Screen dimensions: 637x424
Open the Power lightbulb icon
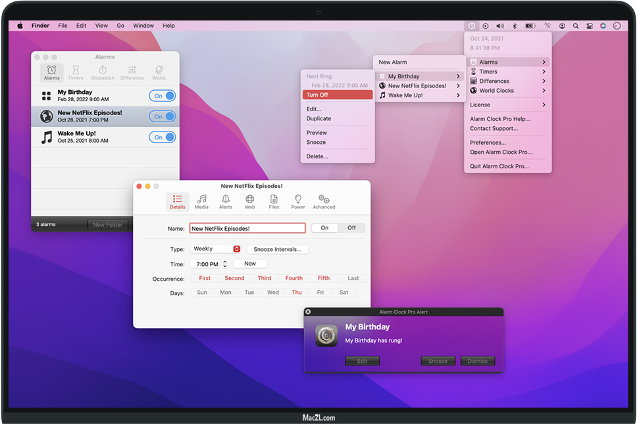pos(298,201)
